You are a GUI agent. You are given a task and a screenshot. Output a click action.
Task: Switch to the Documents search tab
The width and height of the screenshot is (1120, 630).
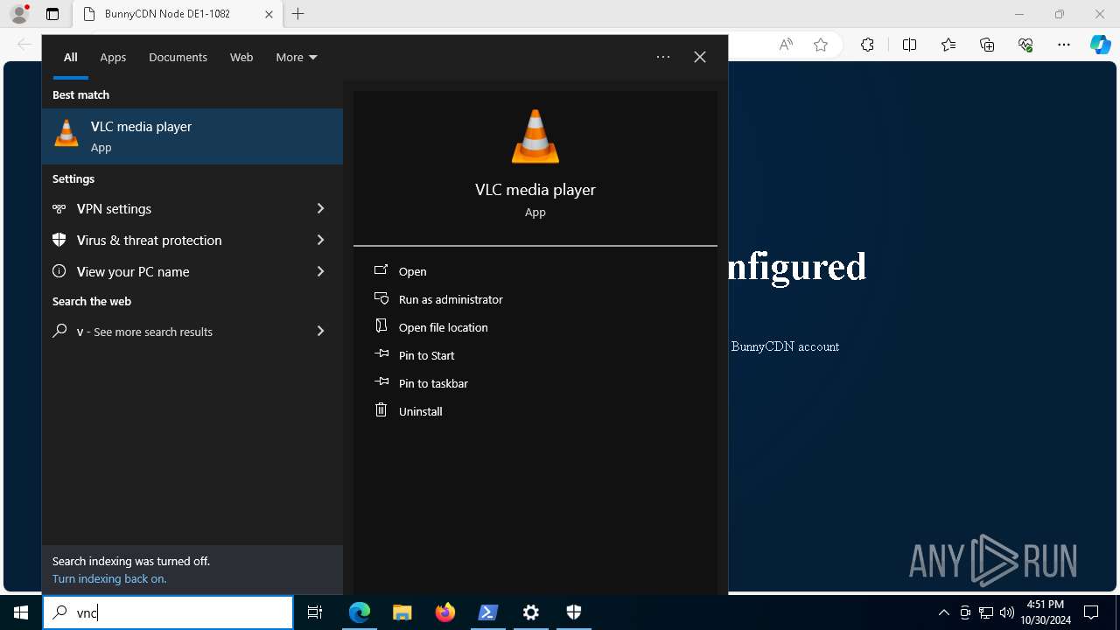pos(178,57)
